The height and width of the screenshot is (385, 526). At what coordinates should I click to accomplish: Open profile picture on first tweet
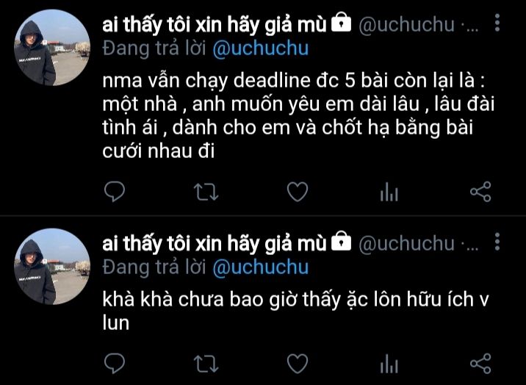point(52,48)
